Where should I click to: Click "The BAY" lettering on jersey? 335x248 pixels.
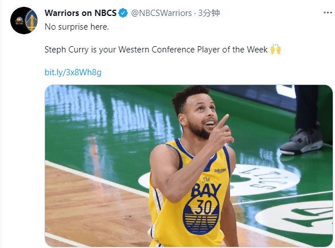[x=206, y=188]
